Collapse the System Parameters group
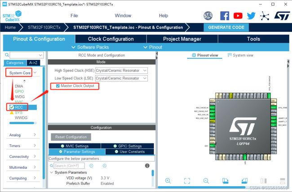Screen dimensions: 292x192 [x=52, y=172]
